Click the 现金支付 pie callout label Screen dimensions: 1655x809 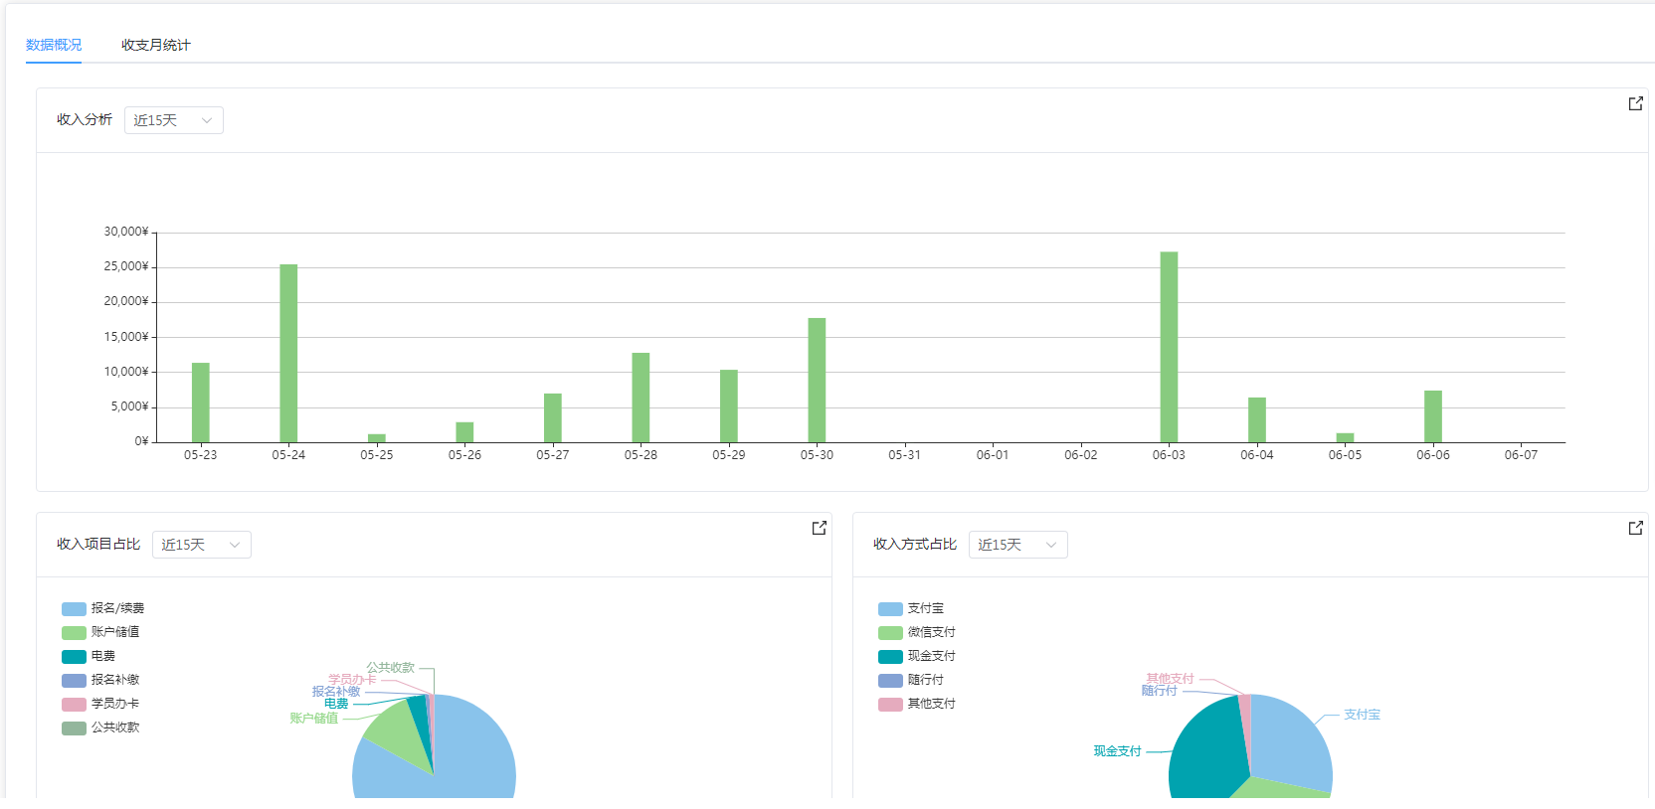pos(1118,751)
